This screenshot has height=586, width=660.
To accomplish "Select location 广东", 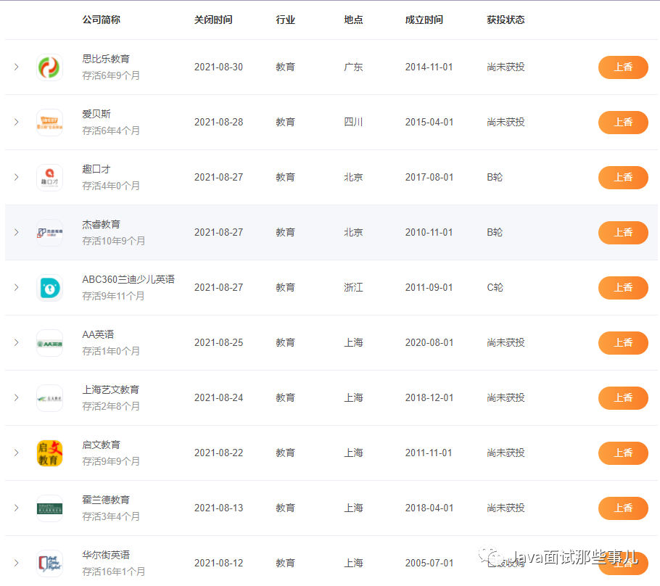I will tap(353, 67).
